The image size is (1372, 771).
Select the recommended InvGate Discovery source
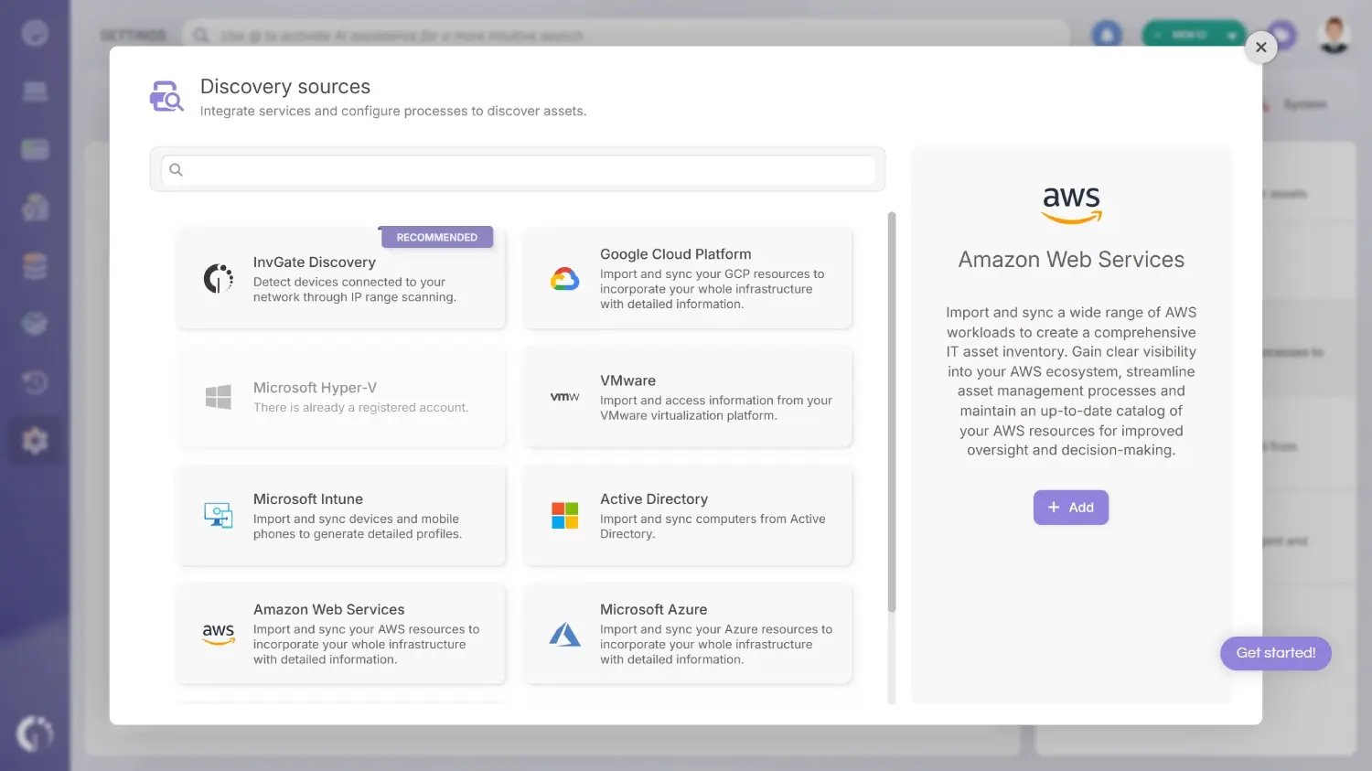[340, 279]
